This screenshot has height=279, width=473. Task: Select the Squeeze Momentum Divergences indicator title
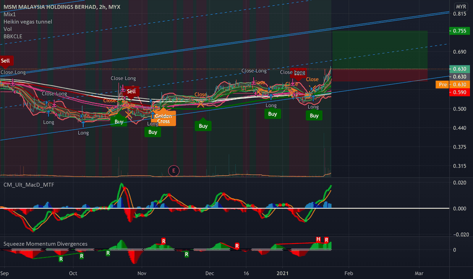point(45,243)
